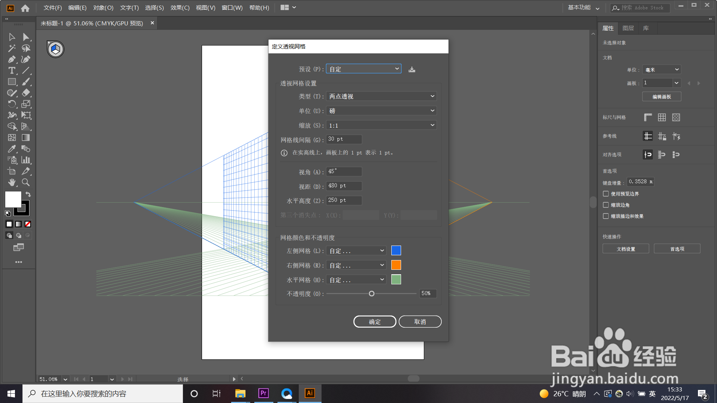Select the Magic Wand tool
The height and width of the screenshot is (403, 717).
[x=12, y=48]
